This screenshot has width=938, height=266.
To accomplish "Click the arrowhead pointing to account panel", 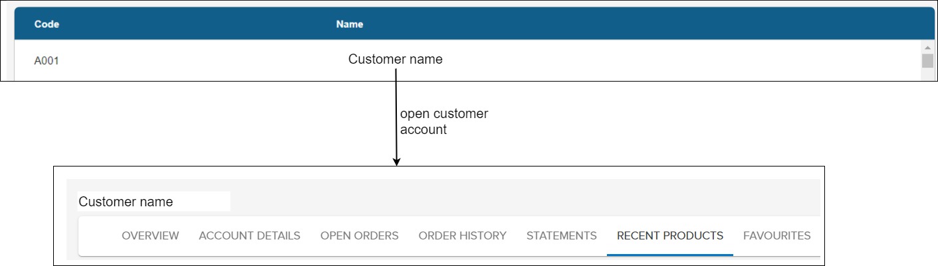I will [396, 161].
